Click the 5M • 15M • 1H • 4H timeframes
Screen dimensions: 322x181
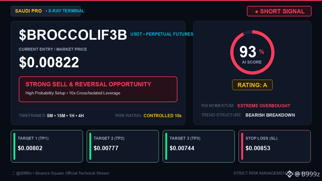click(x=65, y=116)
